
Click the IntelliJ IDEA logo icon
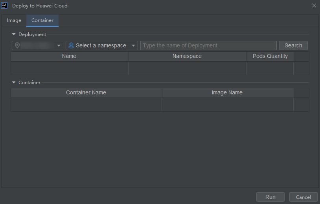point(4,5)
